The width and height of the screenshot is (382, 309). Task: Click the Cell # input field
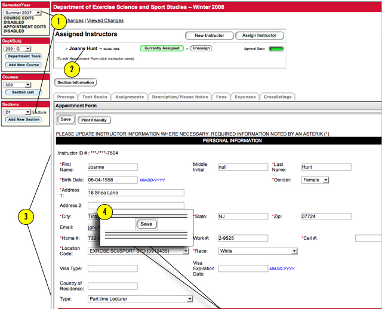(x=368, y=238)
